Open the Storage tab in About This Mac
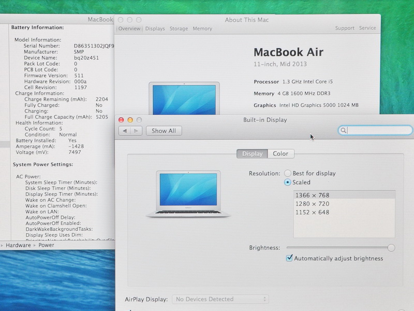Viewport: 414px width, 311px height. click(179, 29)
